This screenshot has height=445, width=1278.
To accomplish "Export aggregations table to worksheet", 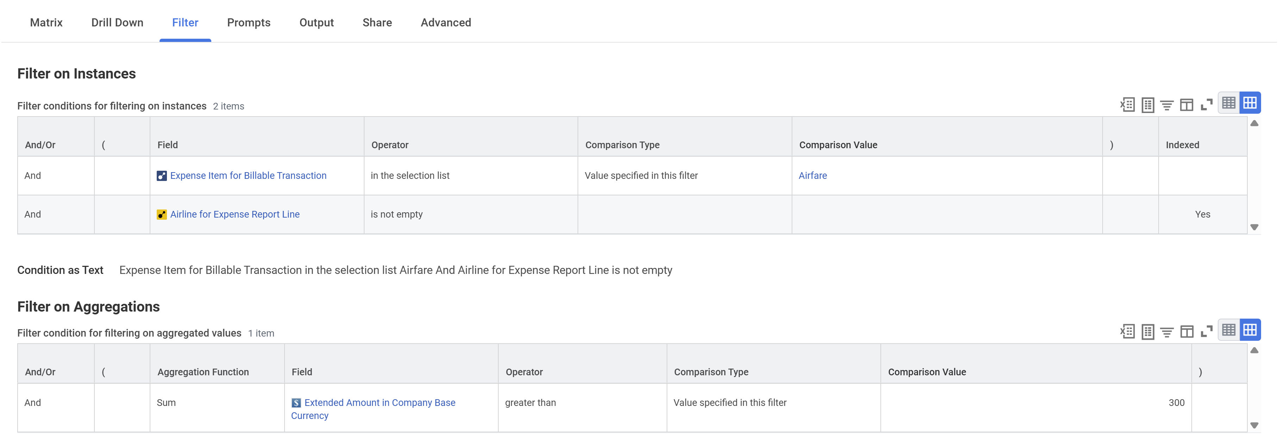I will click(x=1147, y=331).
